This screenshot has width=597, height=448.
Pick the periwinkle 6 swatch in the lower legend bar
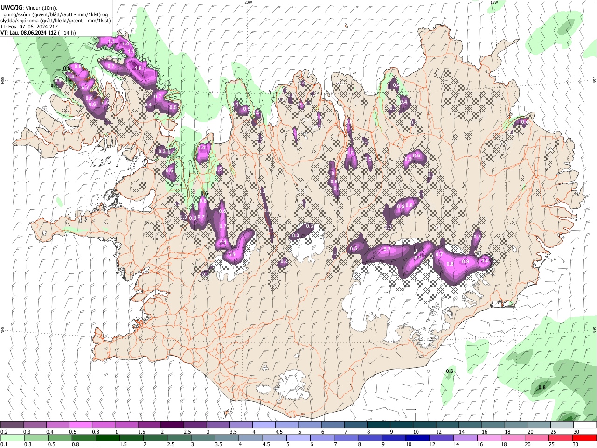pyautogui.click(x=322, y=438)
